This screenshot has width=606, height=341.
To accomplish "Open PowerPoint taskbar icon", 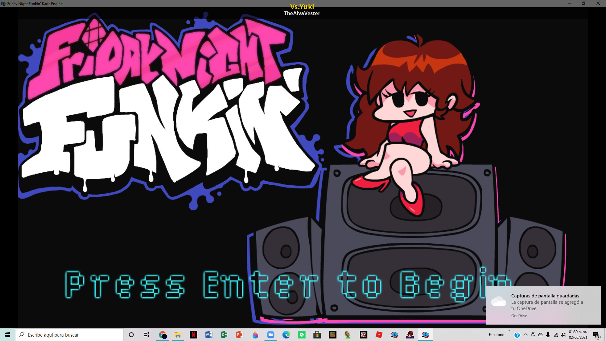I will click(x=240, y=335).
